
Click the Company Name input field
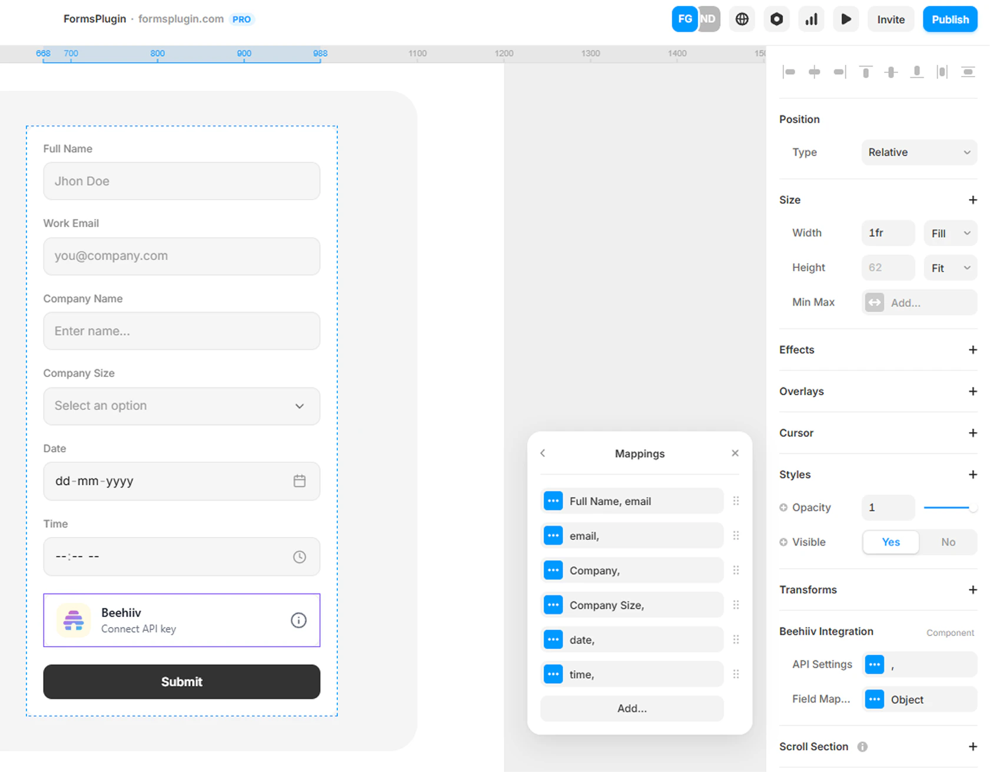pos(182,331)
